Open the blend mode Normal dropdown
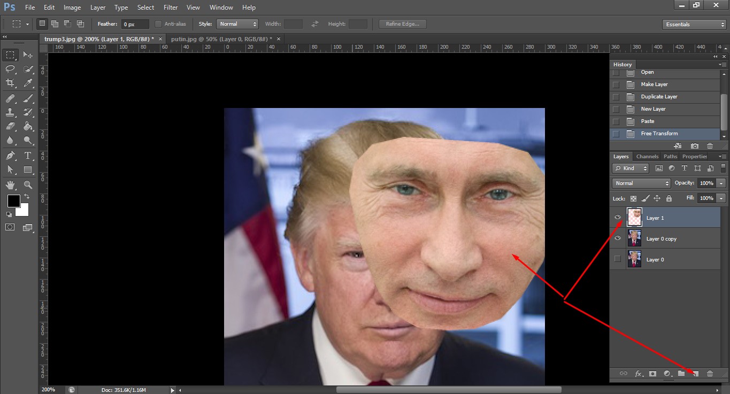 coord(641,183)
